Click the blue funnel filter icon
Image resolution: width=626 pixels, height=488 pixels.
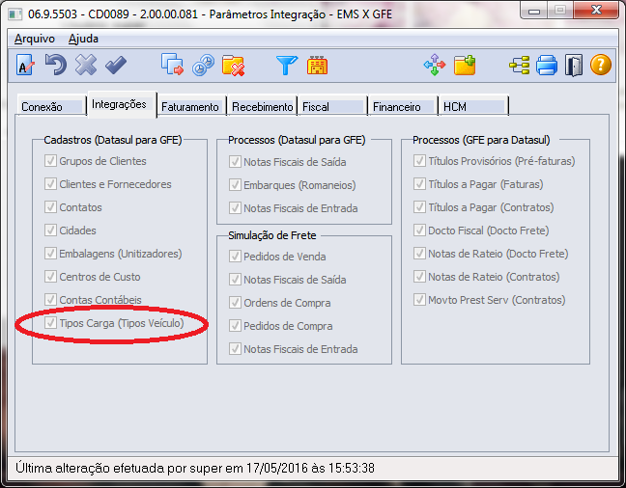click(x=287, y=65)
